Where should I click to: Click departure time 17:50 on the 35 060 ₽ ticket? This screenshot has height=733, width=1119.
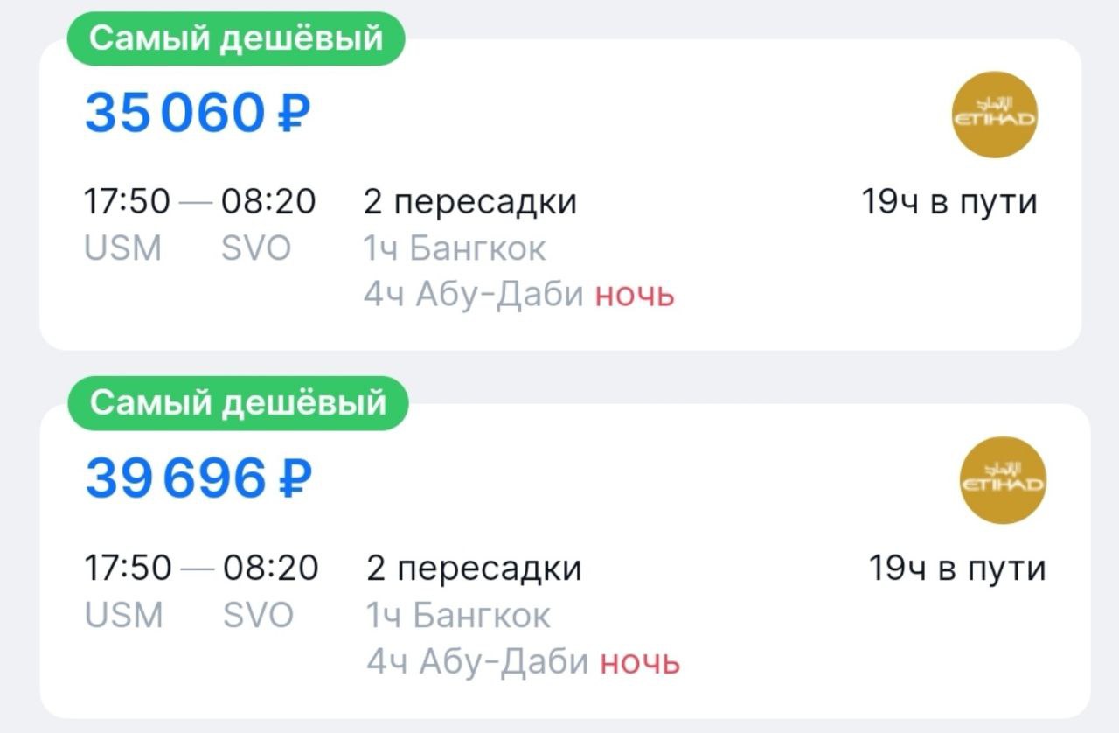(x=127, y=202)
